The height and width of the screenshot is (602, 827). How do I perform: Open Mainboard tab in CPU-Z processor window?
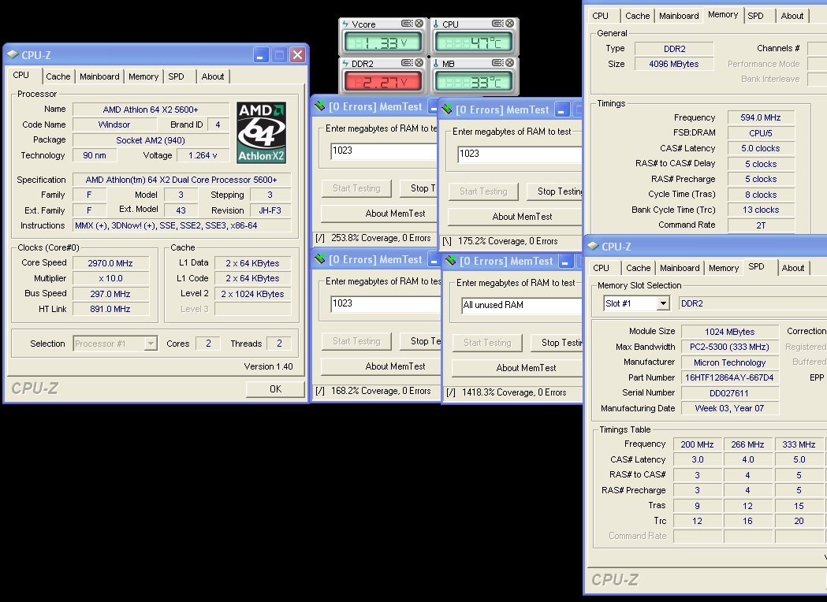[99, 76]
